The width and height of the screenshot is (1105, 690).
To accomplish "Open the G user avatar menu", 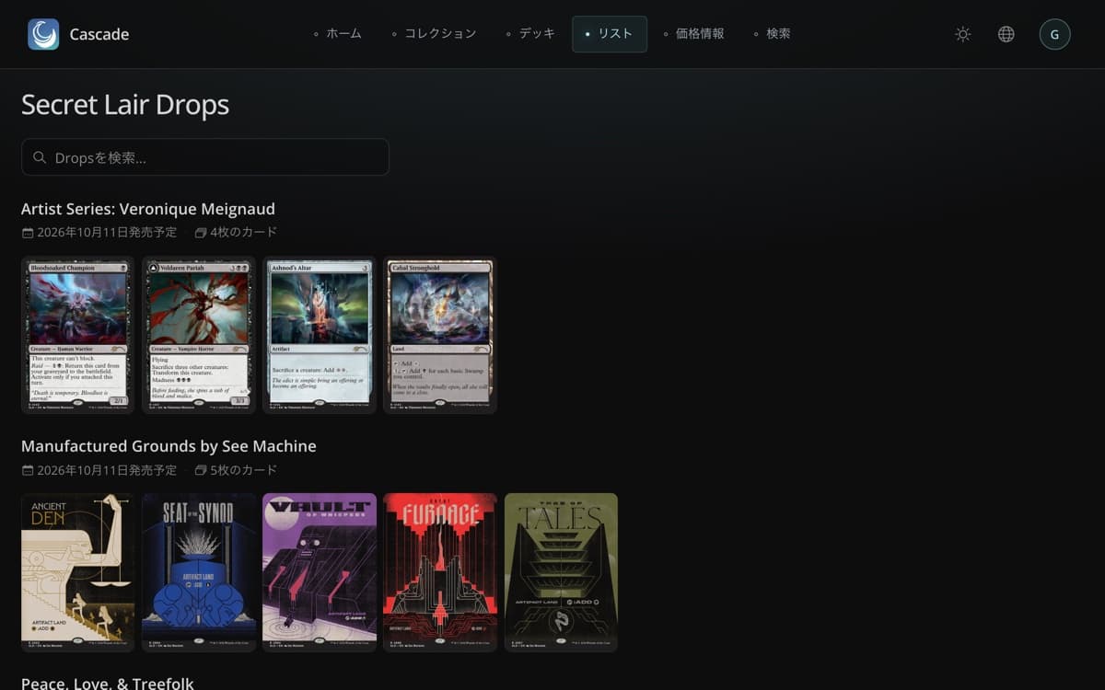I will click(x=1054, y=34).
